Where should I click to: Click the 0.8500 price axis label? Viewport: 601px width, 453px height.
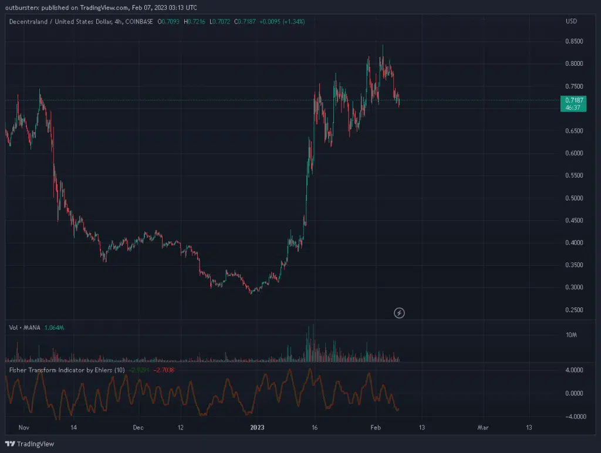574,42
